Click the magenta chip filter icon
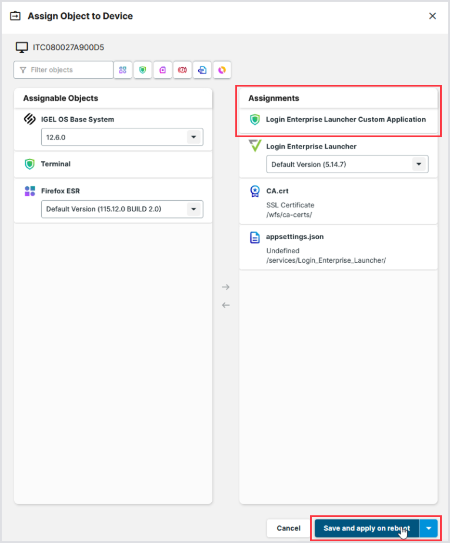 point(162,70)
